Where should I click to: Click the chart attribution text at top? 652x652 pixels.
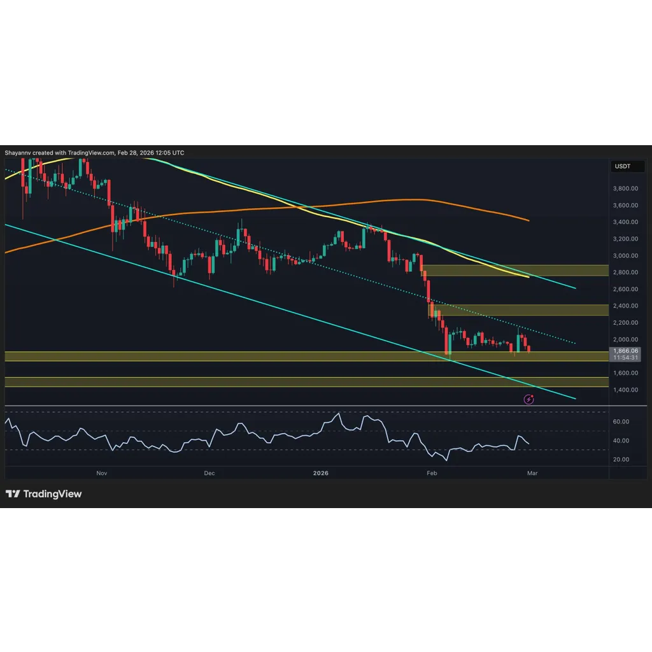(94, 153)
